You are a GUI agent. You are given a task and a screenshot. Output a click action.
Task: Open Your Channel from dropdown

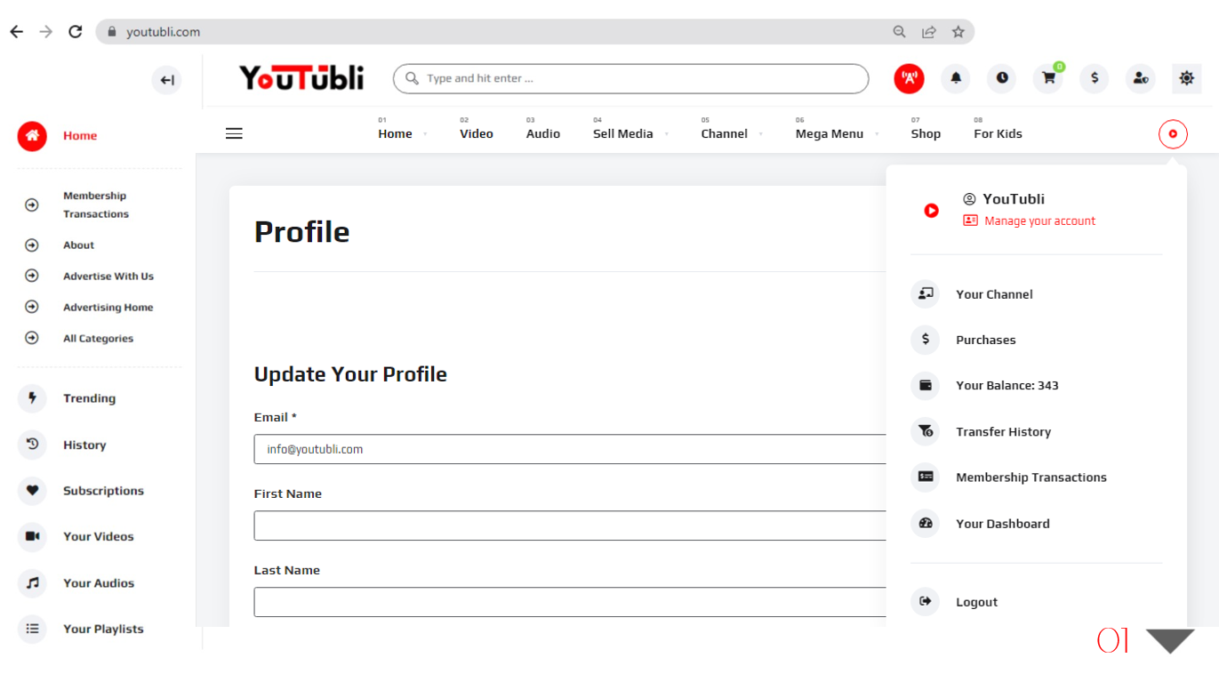tap(994, 294)
